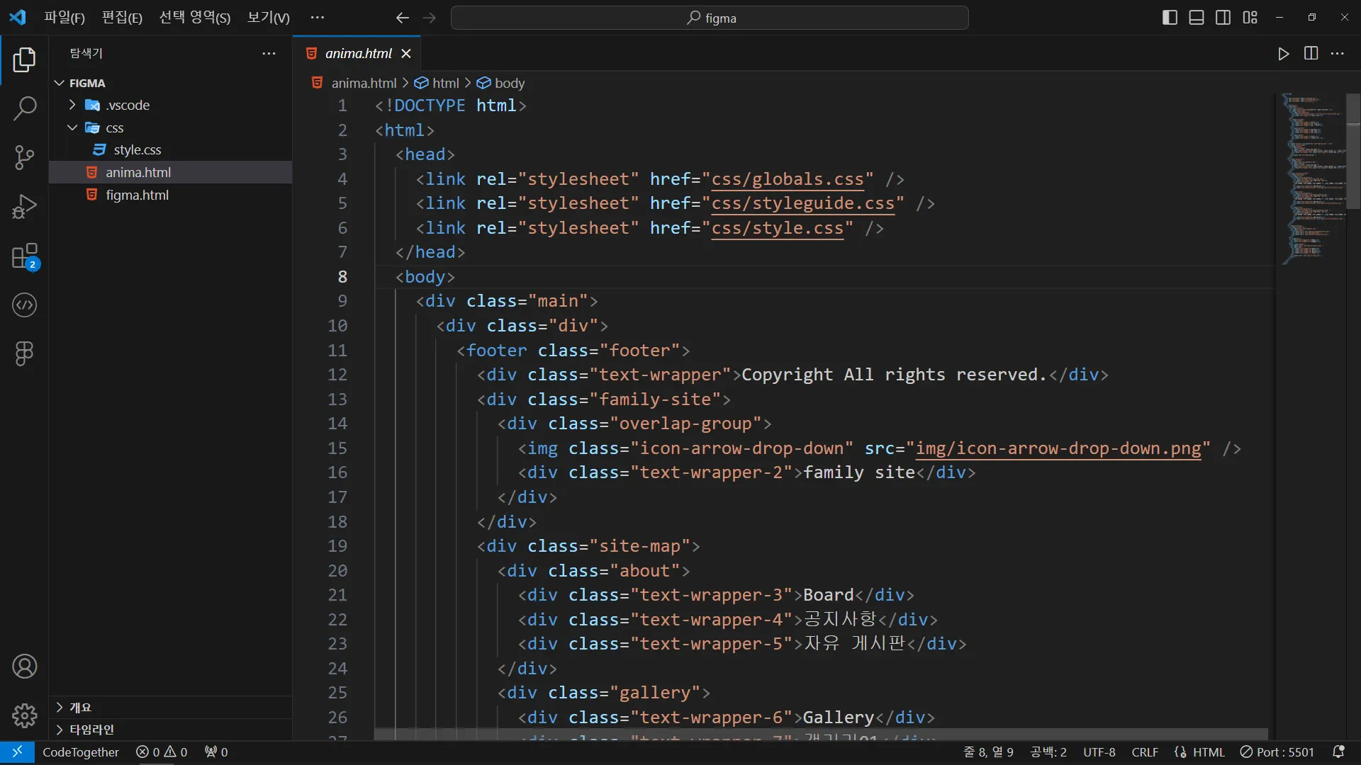The height and width of the screenshot is (765, 1361).
Task: Open Manage gear settings icon
Action: [25, 715]
